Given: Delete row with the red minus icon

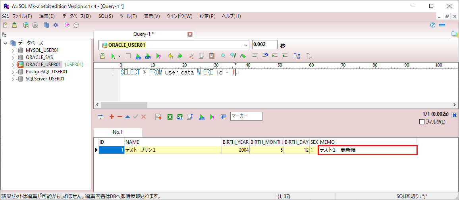Looking at the screenshot, I should coord(120,116).
